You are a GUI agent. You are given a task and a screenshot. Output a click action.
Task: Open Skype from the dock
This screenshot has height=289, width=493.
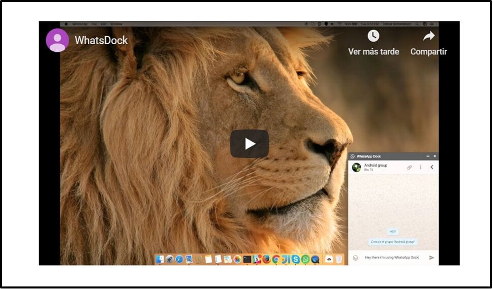pyautogui.click(x=296, y=259)
